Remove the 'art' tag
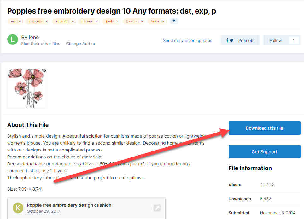 (20, 21)
